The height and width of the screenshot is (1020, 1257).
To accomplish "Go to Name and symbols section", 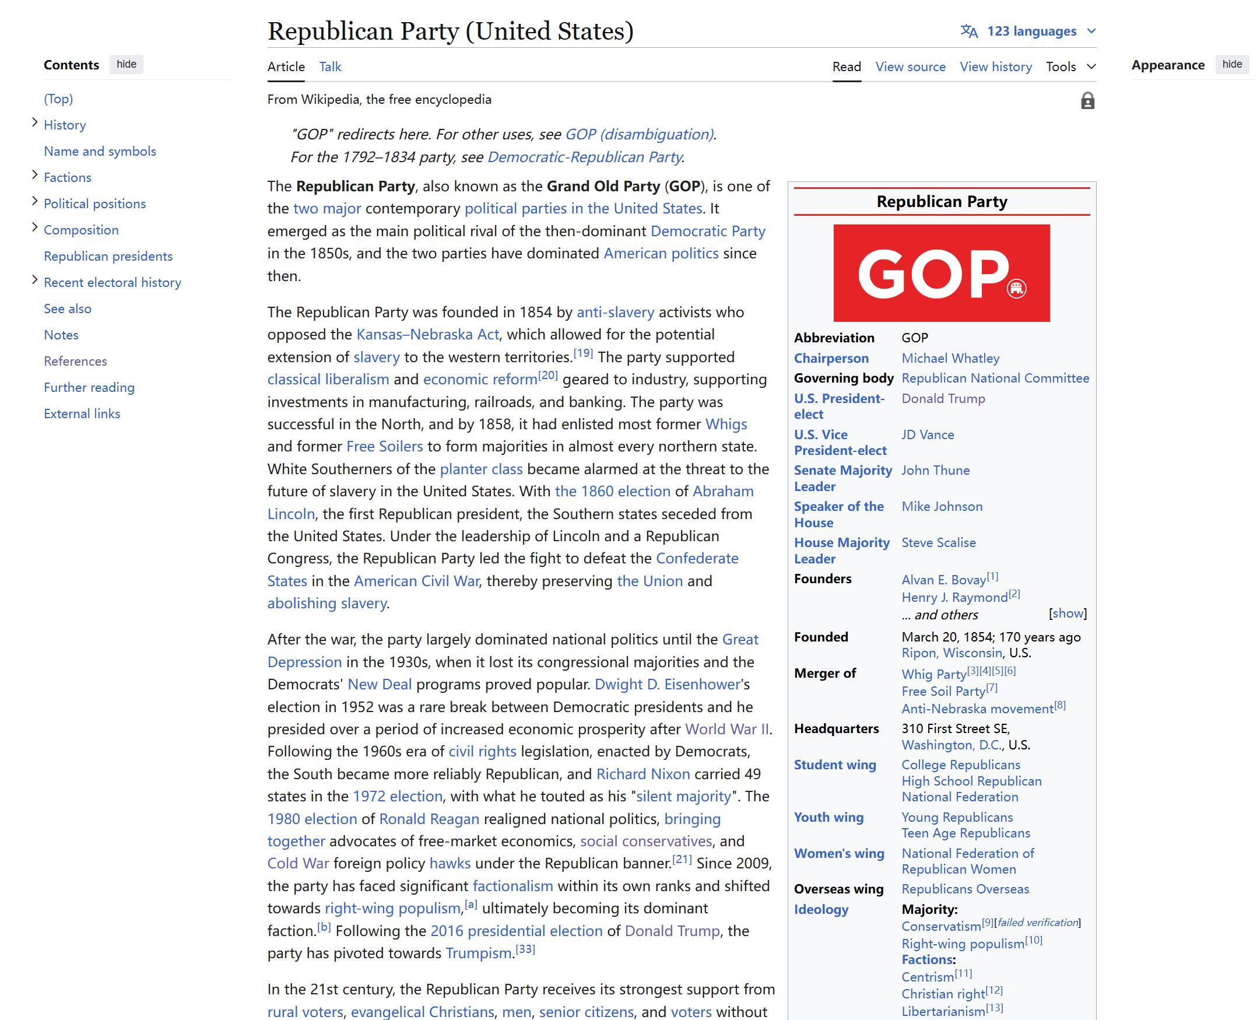I will (x=100, y=151).
